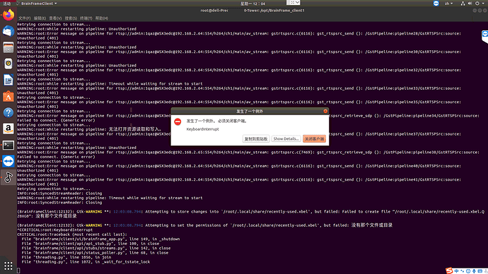
Task: Click '发生了一个例外。必须关闭客户端。' dialog message
Action: (217, 121)
